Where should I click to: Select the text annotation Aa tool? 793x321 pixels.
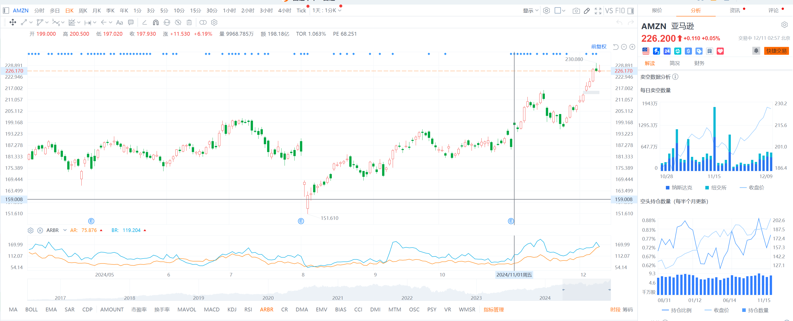pyautogui.click(x=120, y=23)
